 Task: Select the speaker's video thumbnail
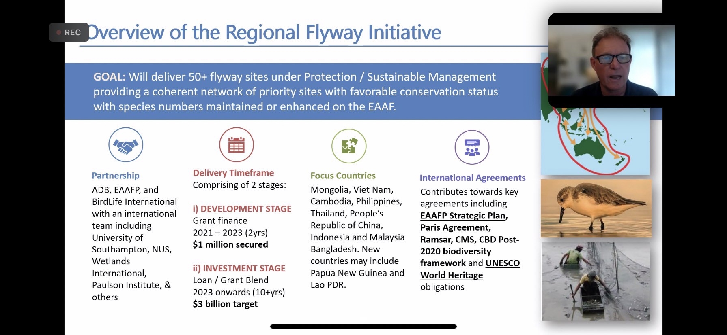pyautogui.click(x=611, y=60)
